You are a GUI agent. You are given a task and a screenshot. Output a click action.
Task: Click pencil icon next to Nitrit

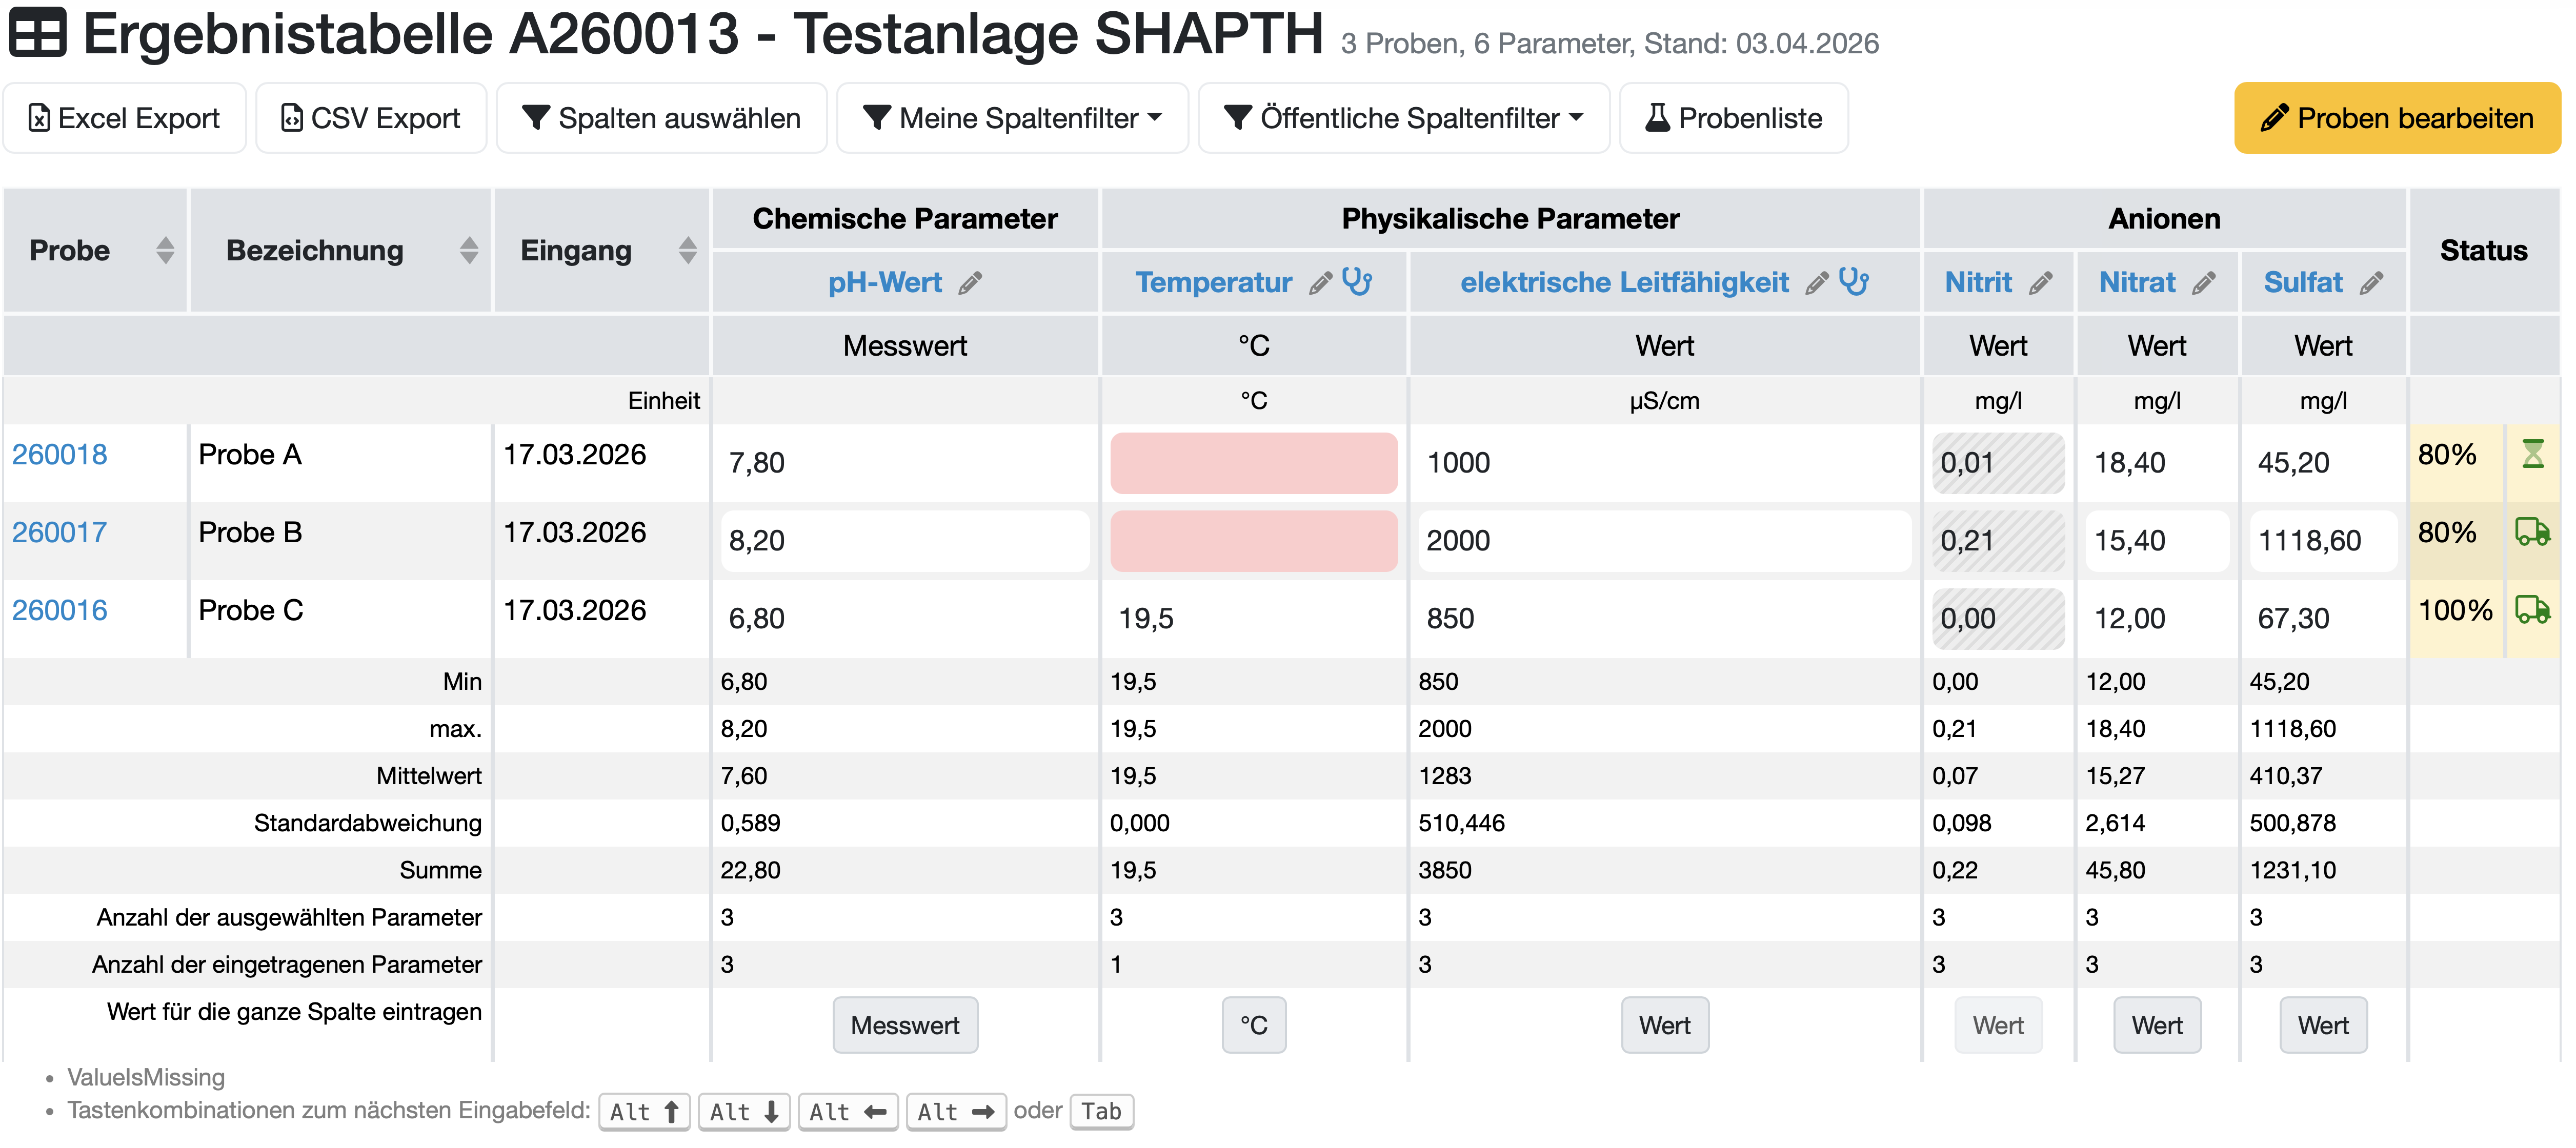point(2040,284)
